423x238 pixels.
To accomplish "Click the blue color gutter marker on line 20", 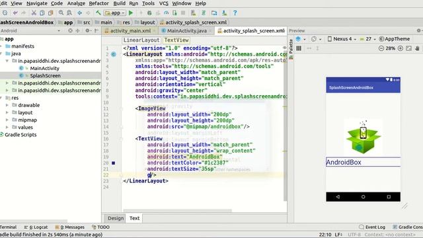I will 113,163.
